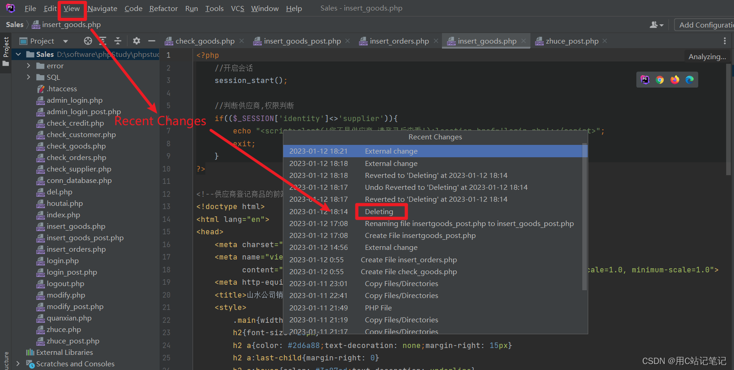Image resolution: width=734 pixels, height=370 pixels.
Task: Open the PhpStorm logo menu
Action: 10,8
